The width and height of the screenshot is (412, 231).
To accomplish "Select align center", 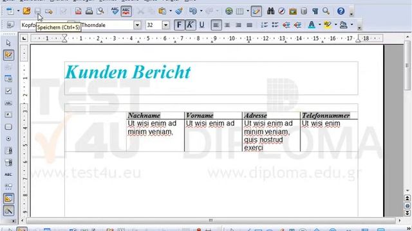I will [227, 25].
